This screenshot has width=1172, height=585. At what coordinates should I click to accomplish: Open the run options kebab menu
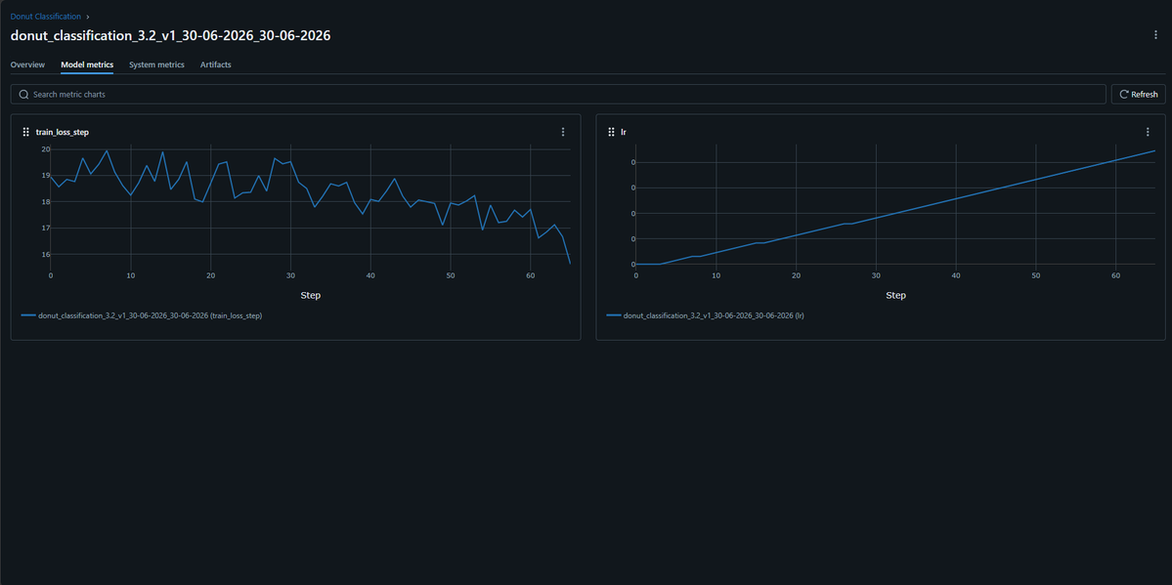point(1156,35)
